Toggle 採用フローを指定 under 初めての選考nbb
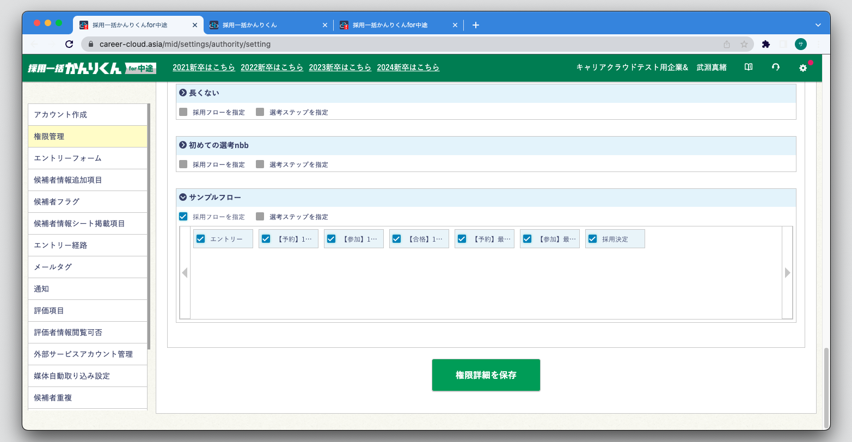The height and width of the screenshot is (442, 852). click(x=183, y=164)
